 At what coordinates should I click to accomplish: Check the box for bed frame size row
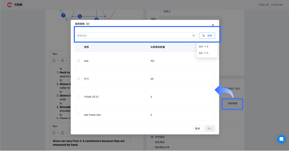79,115
